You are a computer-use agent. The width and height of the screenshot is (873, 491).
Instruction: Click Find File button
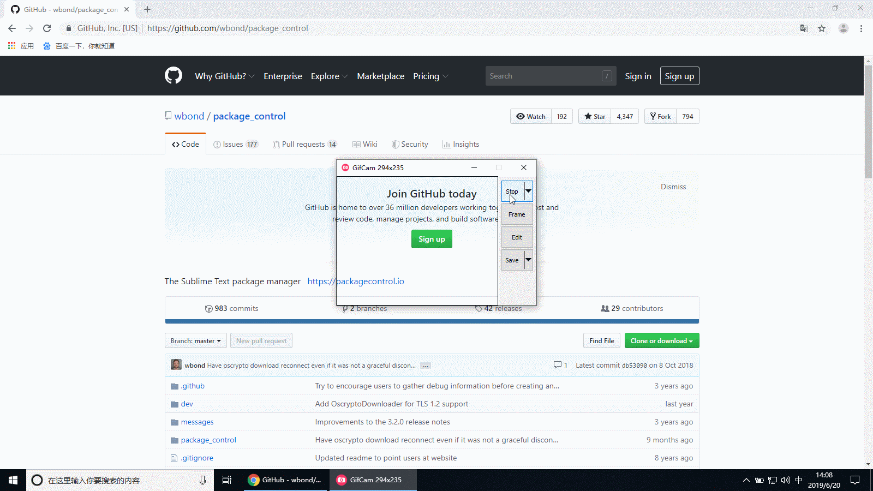click(602, 340)
